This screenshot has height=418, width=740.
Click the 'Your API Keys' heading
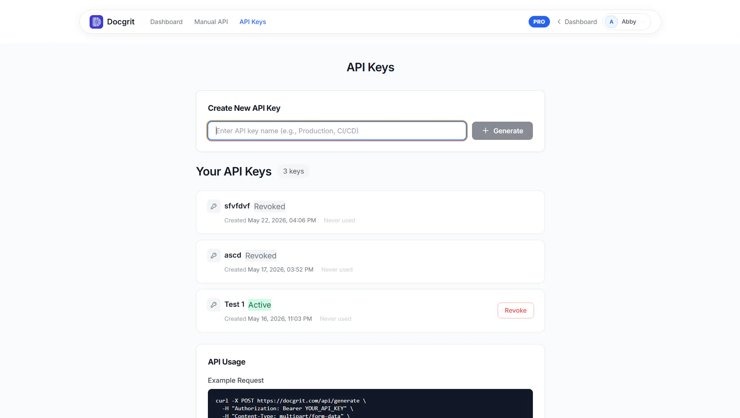pos(233,171)
